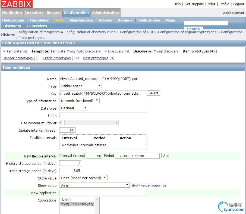Screen dimensions: 246x214
Task: Click the Name input field
Action: [103, 79]
